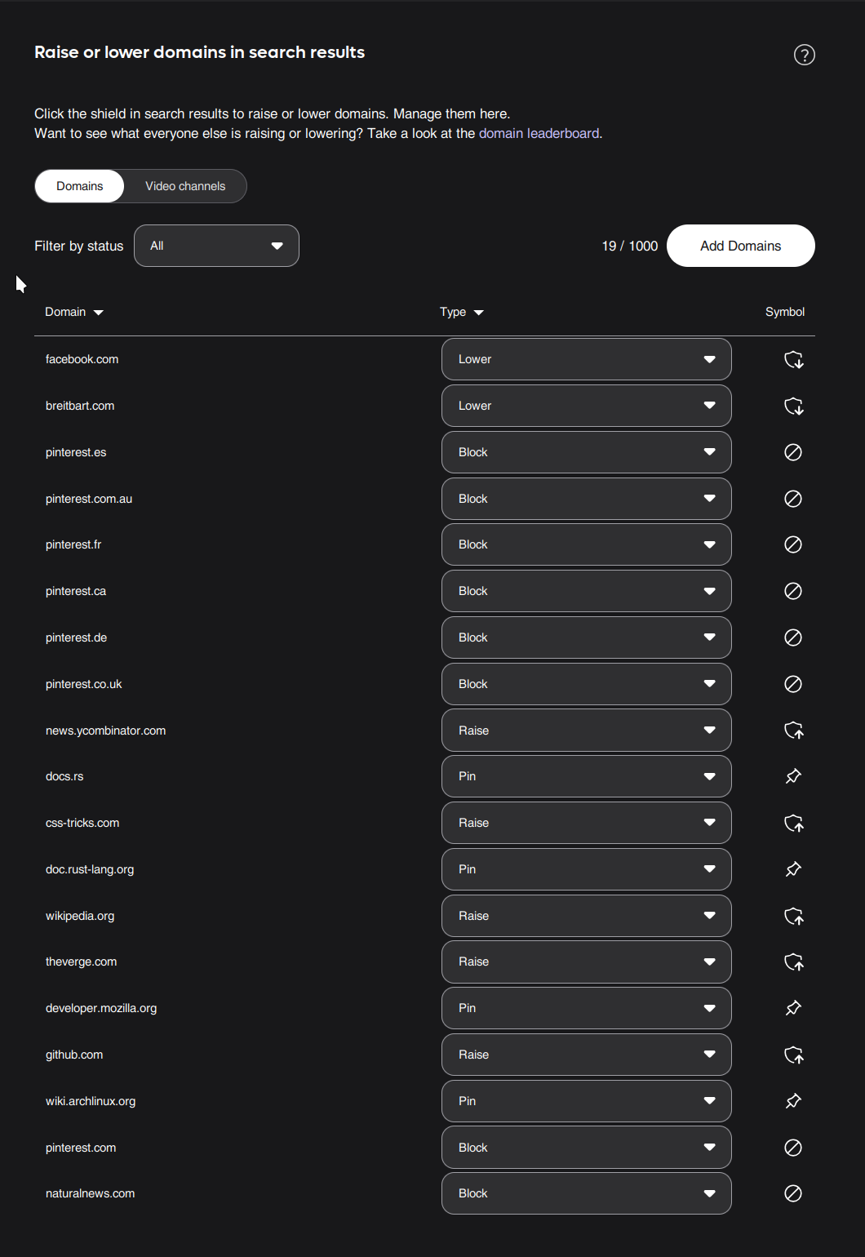This screenshot has width=865, height=1257.
Task: Open type dropdown for pinterest.fr
Action: 586,544
